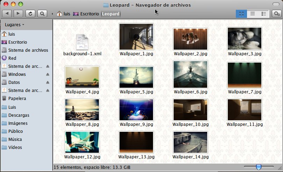
Task: Go back with the left arrow button
Action: tap(7, 14)
